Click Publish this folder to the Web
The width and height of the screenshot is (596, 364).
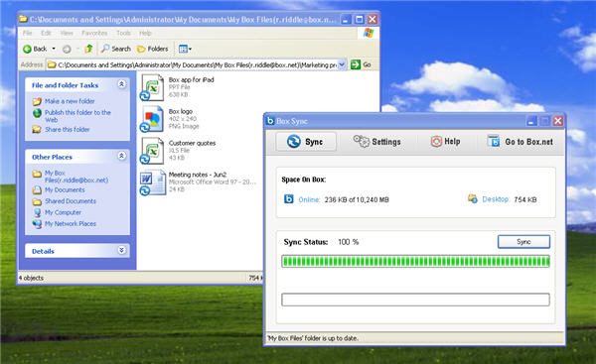[77, 116]
